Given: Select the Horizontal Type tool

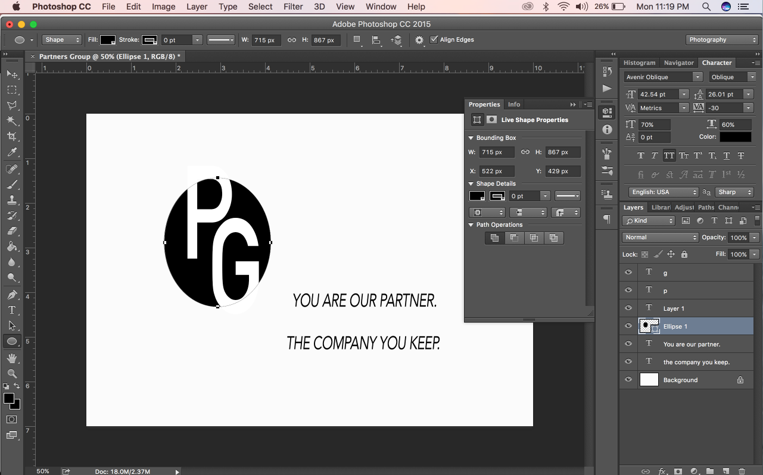Looking at the screenshot, I should point(12,310).
